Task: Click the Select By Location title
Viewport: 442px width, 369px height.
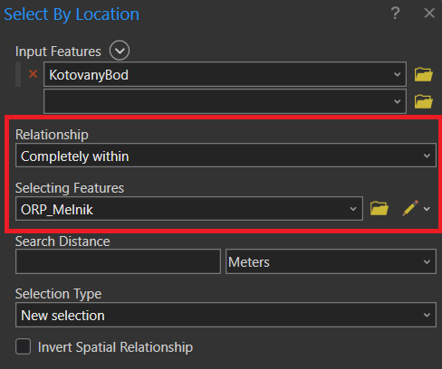Action: (x=72, y=14)
